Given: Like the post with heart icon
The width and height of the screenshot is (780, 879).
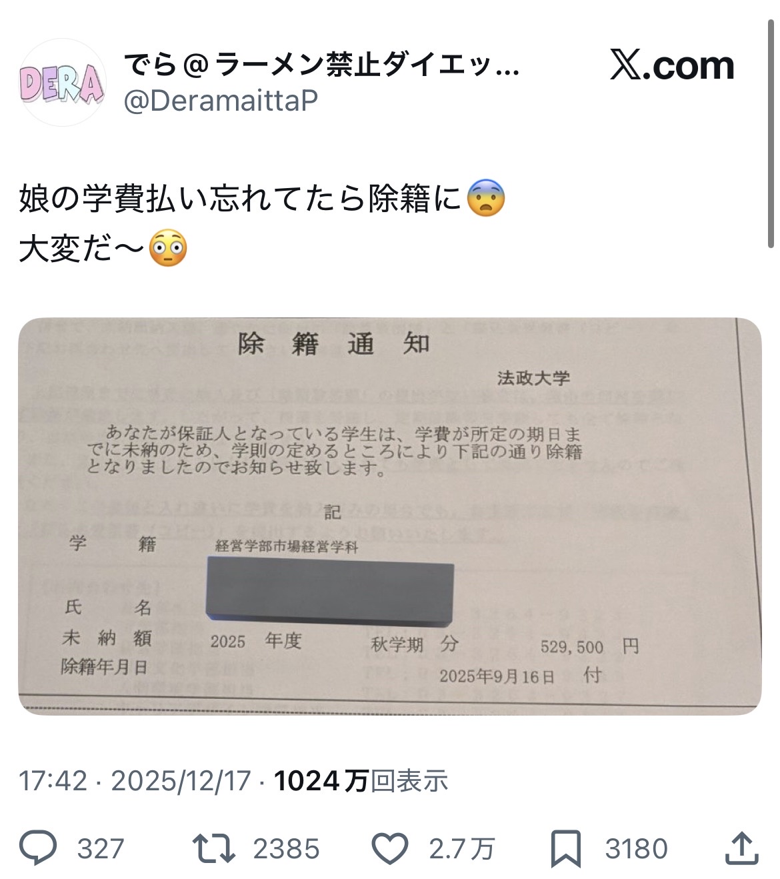Looking at the screenshot, I should point(389,849).
